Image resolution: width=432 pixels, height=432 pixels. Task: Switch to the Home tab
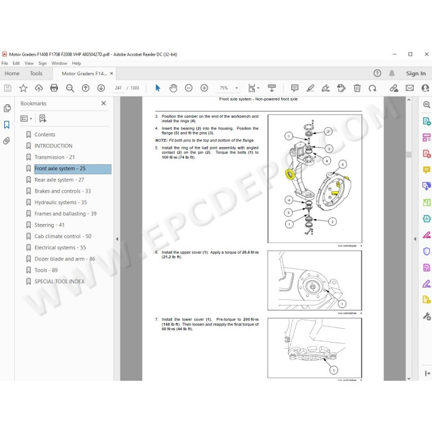12,73
